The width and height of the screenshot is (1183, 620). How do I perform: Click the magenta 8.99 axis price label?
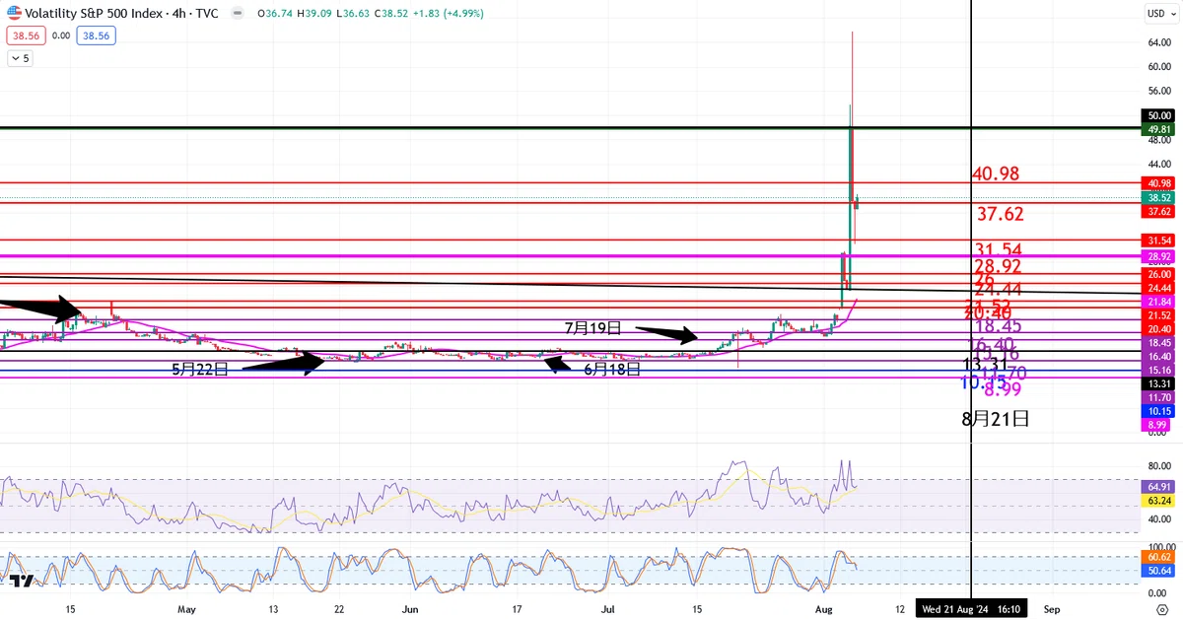click(x=1158, y=425)
